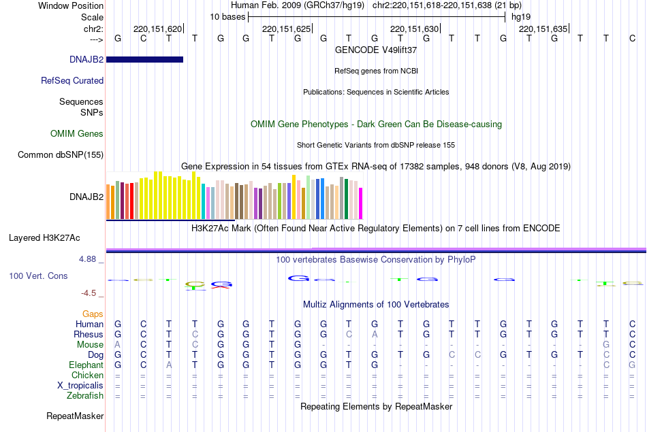Click the bright blue bar in GTEx chart
The height and width of the screenshot is (432, 647).
[x=323, y=199]
